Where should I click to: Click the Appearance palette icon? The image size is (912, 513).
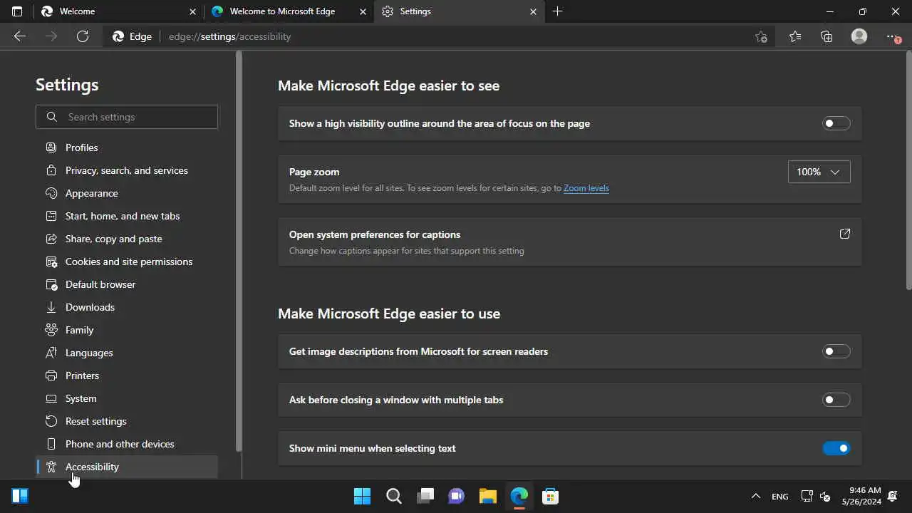coord(51,193)
